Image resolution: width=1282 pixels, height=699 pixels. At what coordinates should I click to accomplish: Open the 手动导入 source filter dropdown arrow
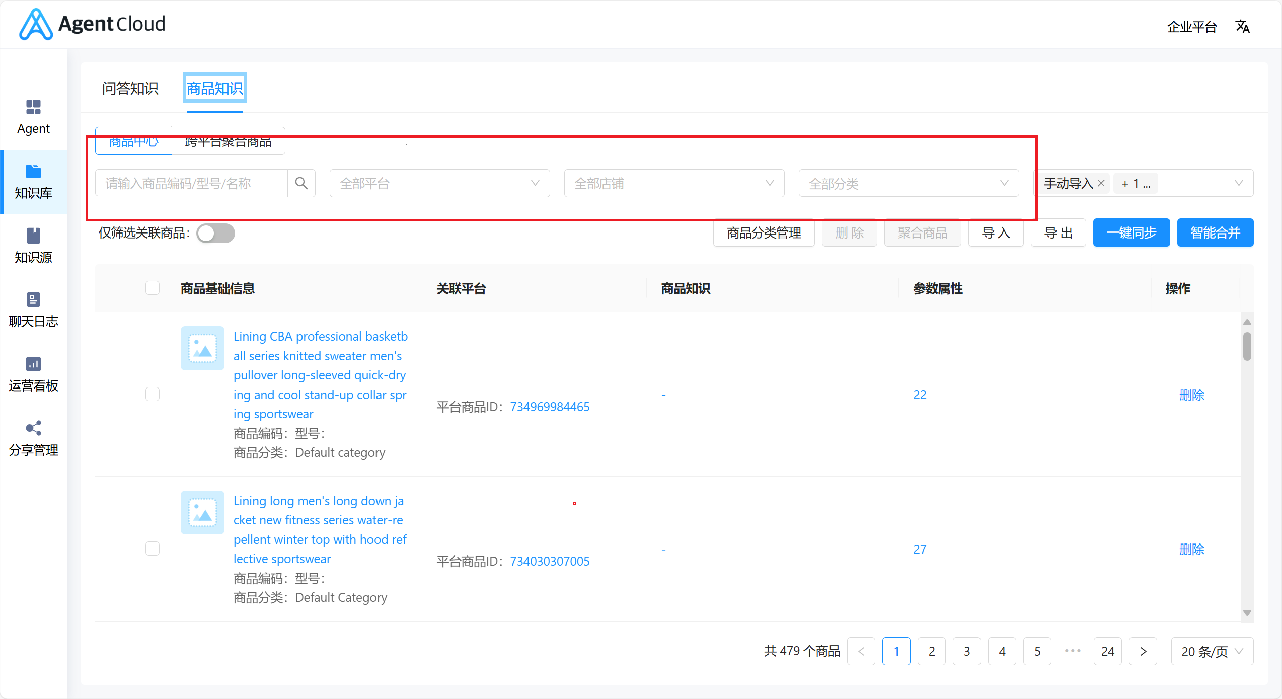pyautogui.click(x=1239, y=183)
